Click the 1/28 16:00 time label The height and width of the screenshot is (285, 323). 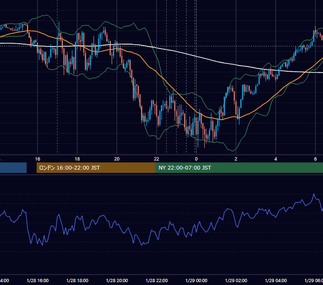38,280
